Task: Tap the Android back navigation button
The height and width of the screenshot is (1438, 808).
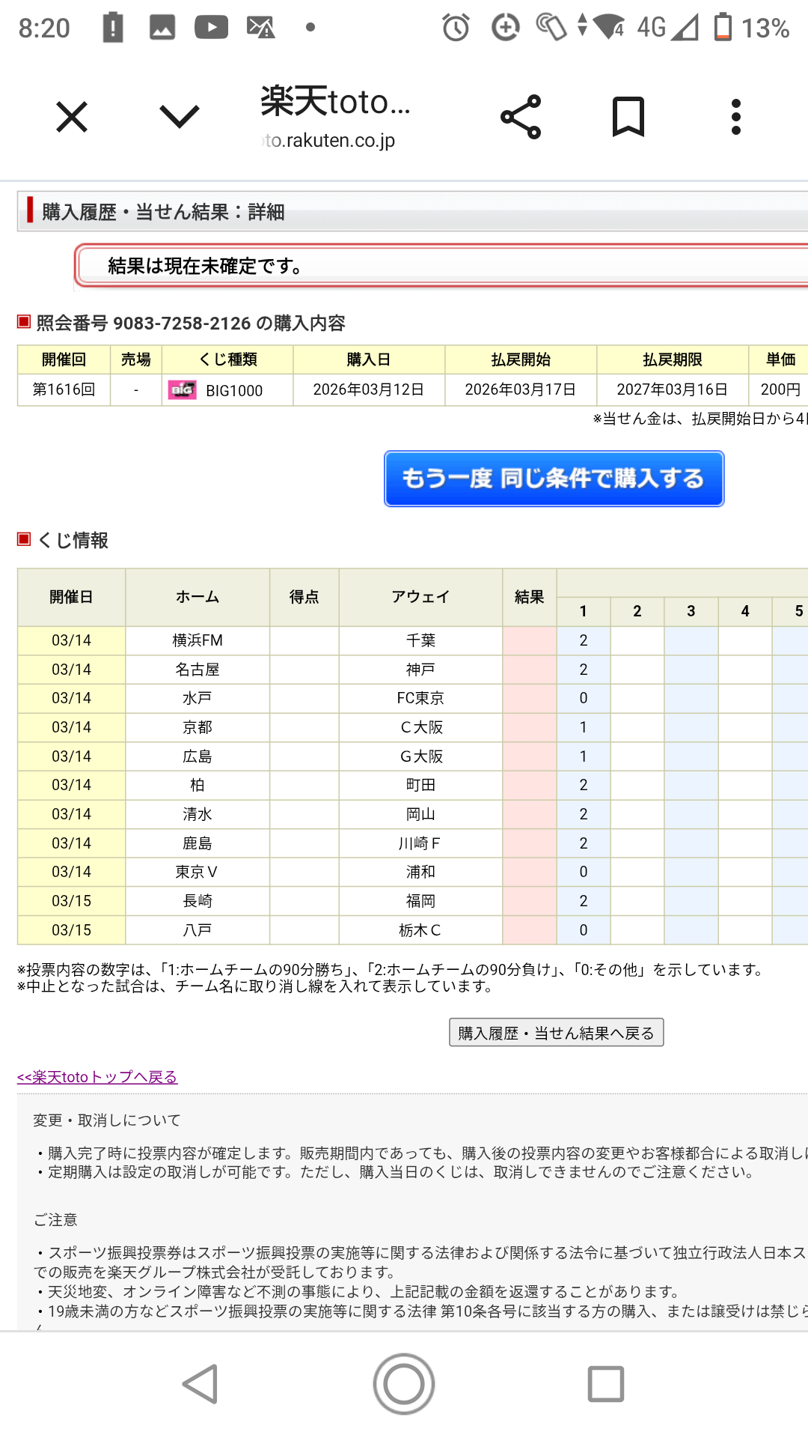Action: click(201, 1383)
